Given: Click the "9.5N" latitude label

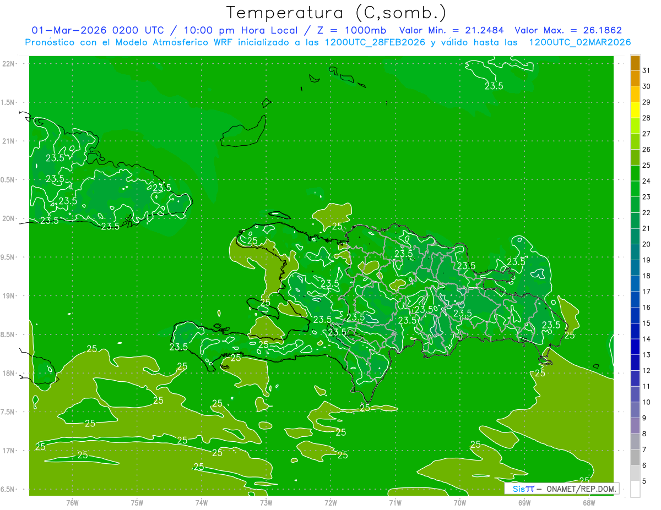Looking at the screenshot, I should [8, 257].
